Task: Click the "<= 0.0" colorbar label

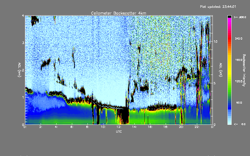Action: (x=240, y=124)
